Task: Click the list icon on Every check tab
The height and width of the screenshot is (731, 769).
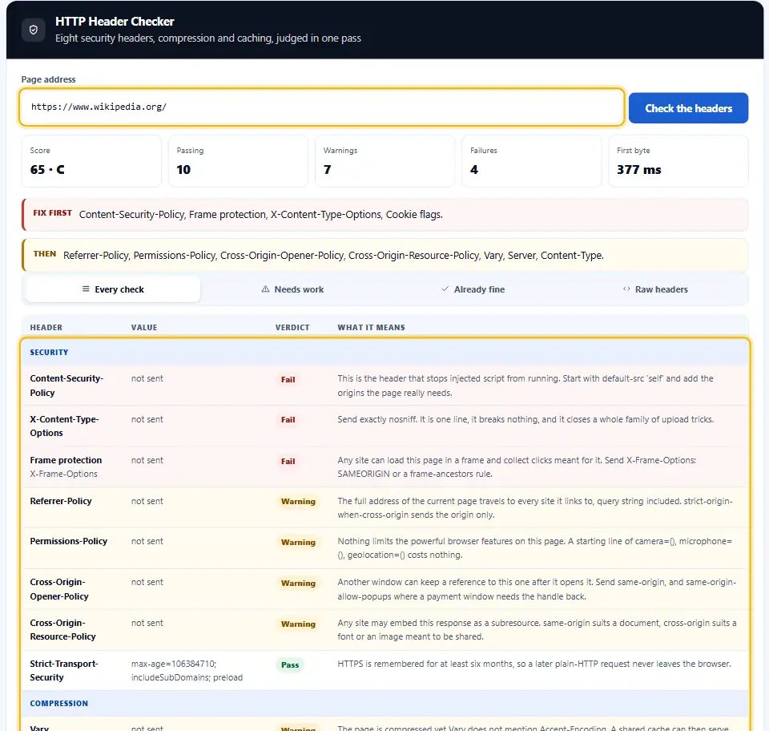Action: click(86, 289)
